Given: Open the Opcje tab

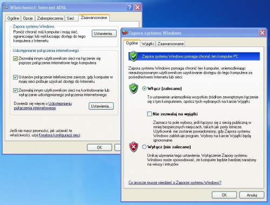Looking at the screenshot, I should 28,18.
